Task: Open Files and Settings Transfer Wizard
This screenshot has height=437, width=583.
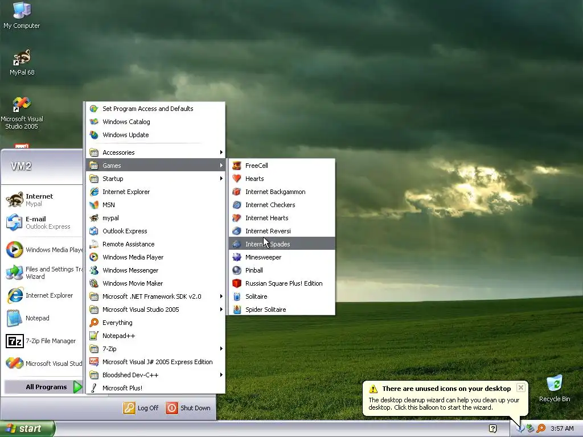Action: 43,273
